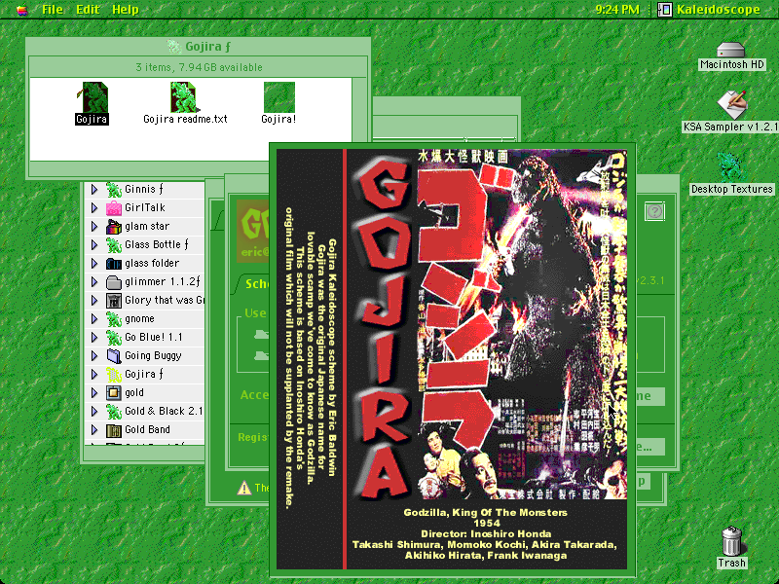Click the gold folder icon
779x584 pixels.
[x=114, y=393]
